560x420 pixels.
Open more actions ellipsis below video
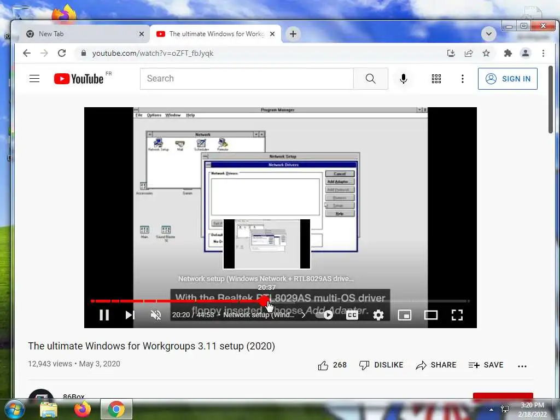(522, 366)
